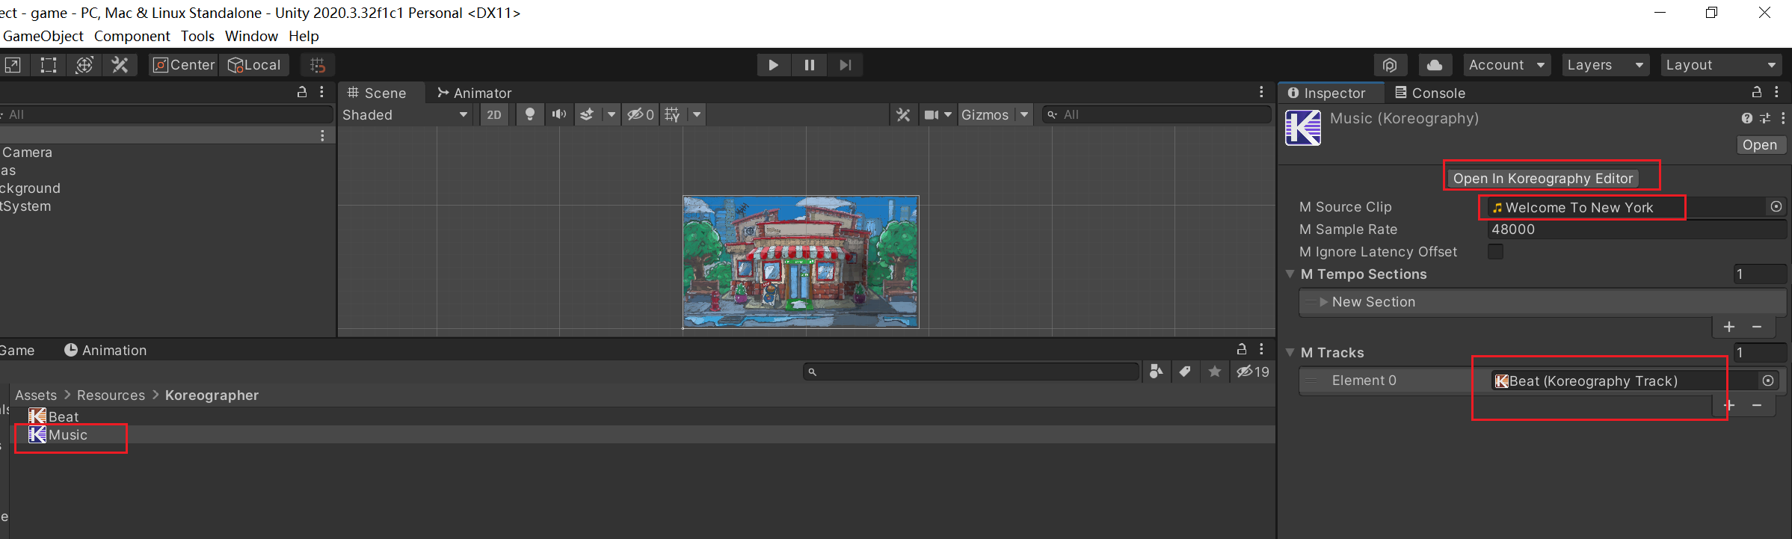Click the Project search field
This screenshot has height=539, width=1792.
971,372
